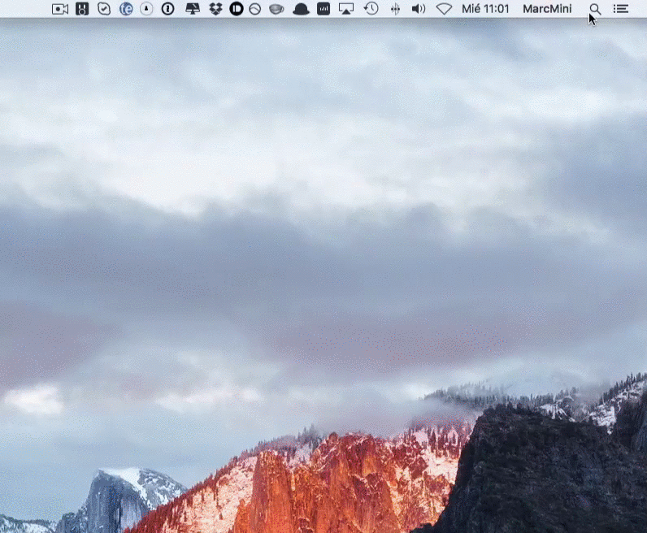647x533 pixels.
Task: Open the MarcMini user menu
Action: pos(547,9)
